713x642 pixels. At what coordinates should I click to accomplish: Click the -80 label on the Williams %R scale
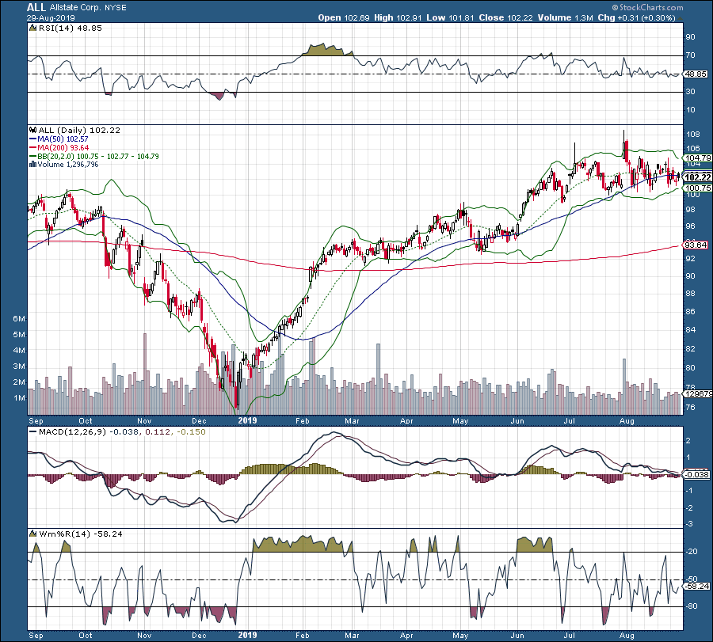(x=692, y=606)
